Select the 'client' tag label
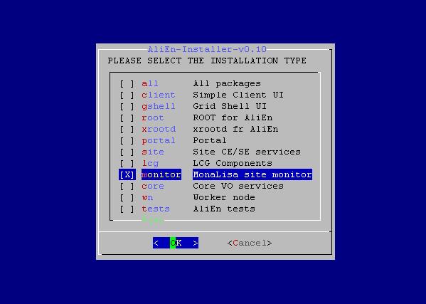426x304 pixels. click(x=159, y=95)
